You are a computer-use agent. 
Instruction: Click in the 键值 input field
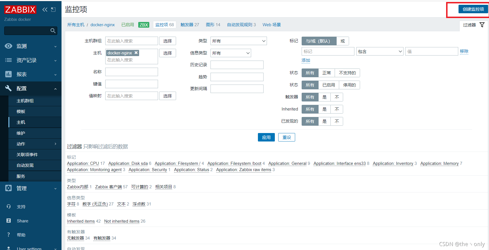pyautogui.click(x=131, y=84)
